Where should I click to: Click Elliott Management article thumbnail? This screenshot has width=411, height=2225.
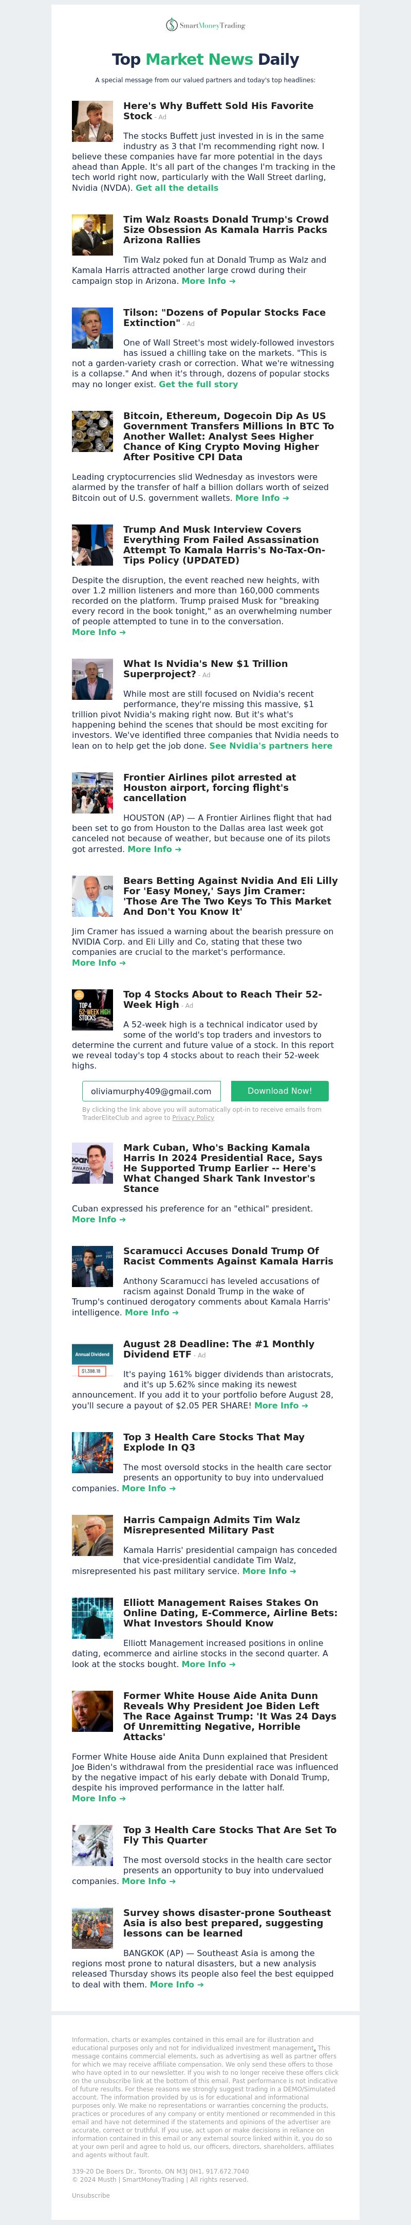pyautogui.click(x=92, y=1618)
